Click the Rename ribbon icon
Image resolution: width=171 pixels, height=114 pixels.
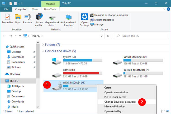27,17
